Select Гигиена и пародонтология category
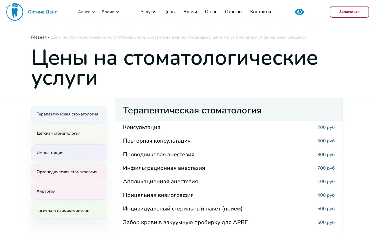Viewport: 374px width, 233px height. [69, 210]
